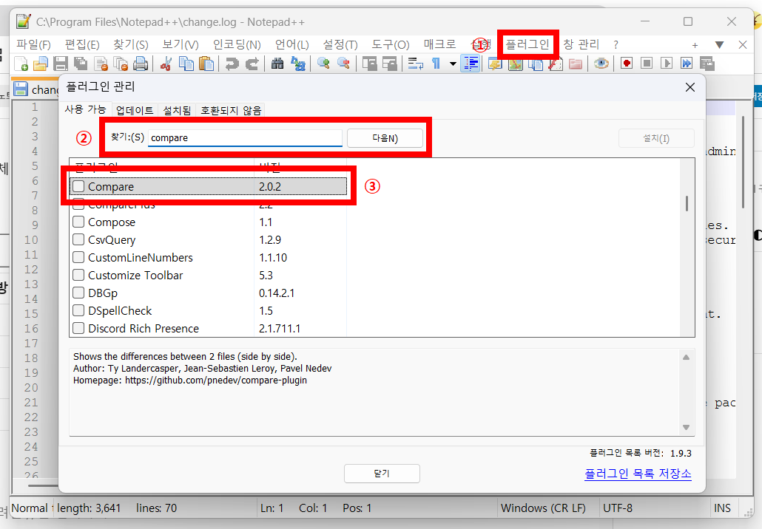Click description box scroll-up arrow
Viewport: 762px width, 529px height.
point(687,357)
